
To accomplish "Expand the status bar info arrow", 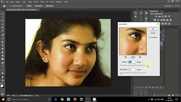I will click(x=38, y=96).
